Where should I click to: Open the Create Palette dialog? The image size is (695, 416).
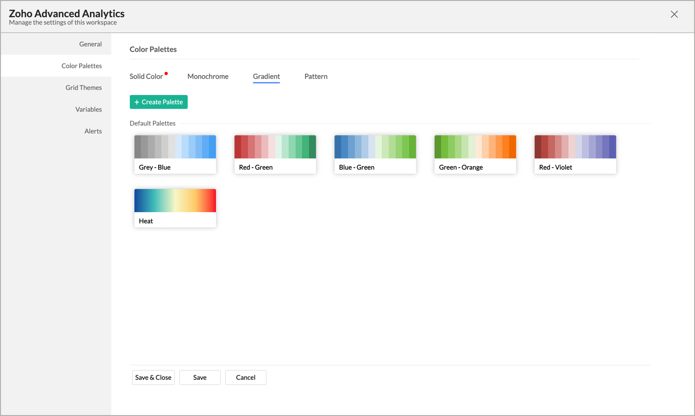tap(158, 102)
